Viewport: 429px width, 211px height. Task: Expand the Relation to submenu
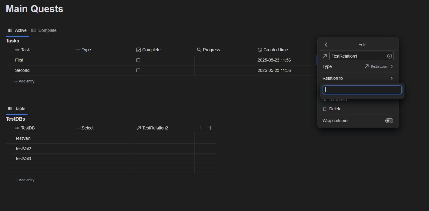click(x=358, y=78)
